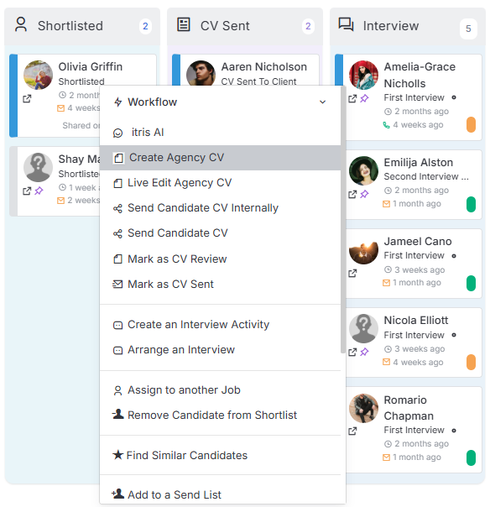490x507 pixels.
Task: Click the Interview column chat icon
Action: pyautogui.click(x=346, y=24)
